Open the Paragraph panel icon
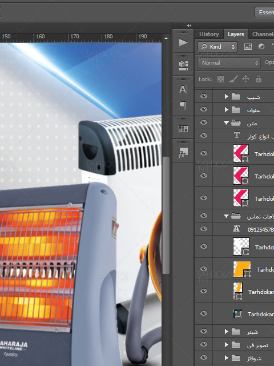Viewport: 274px width, 366px height. click(x=183, y=105)
